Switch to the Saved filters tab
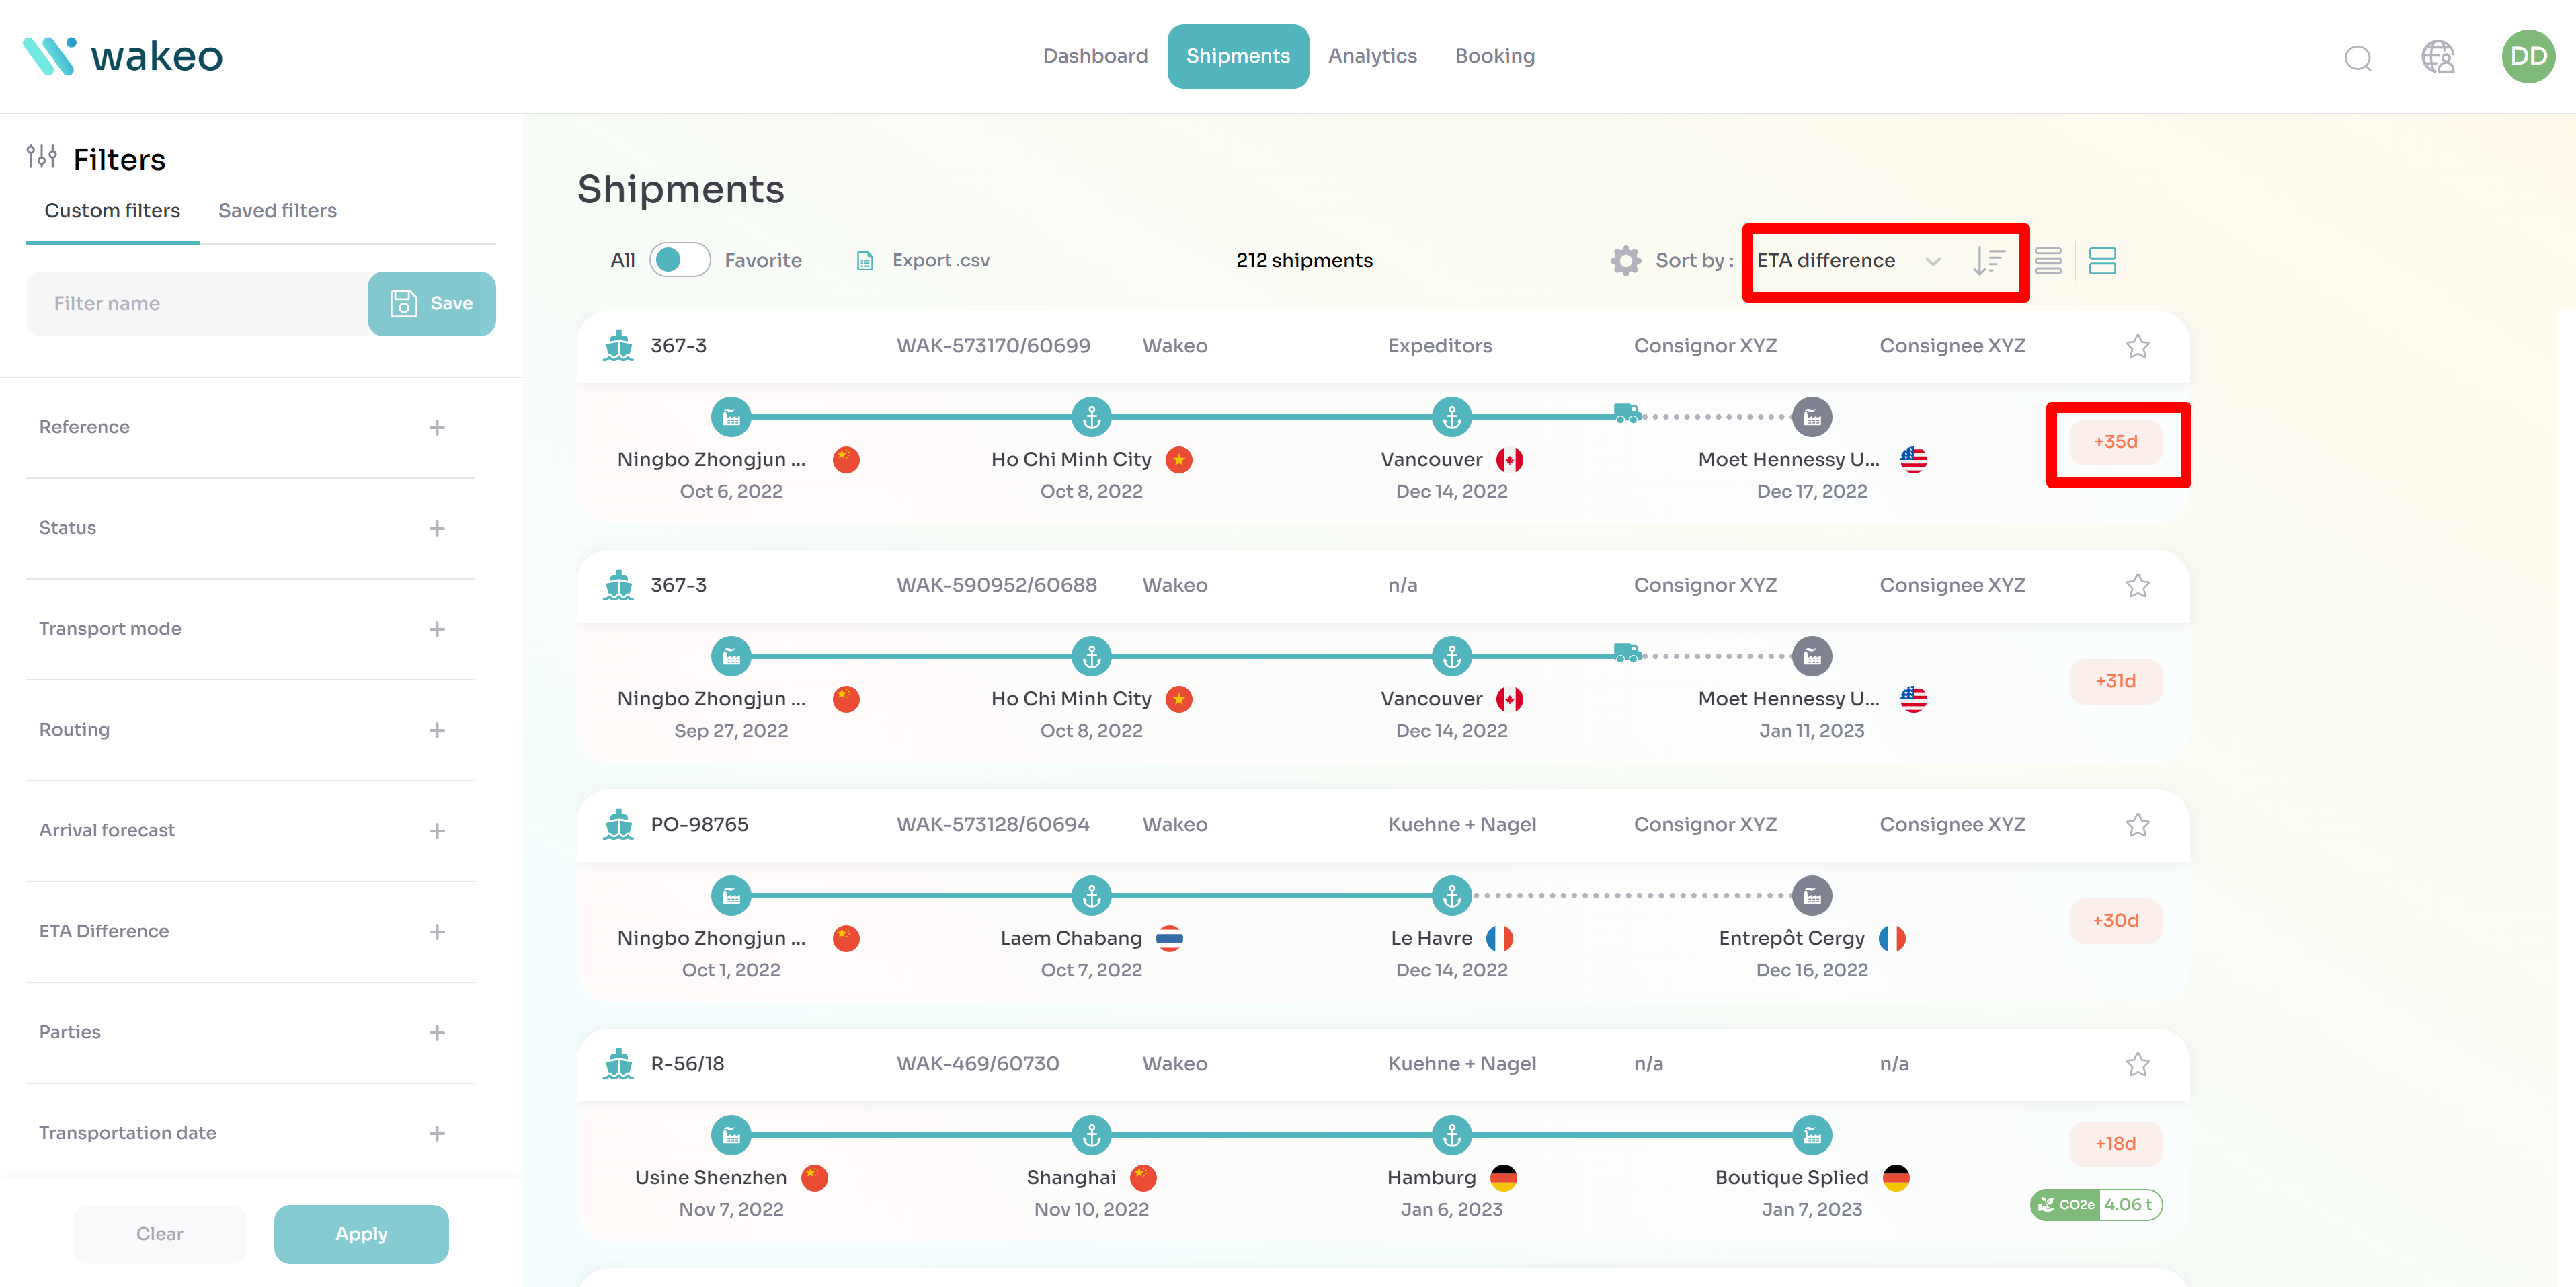Image resolution: width=2576 pixels, height=1287 pixels. 277,211
